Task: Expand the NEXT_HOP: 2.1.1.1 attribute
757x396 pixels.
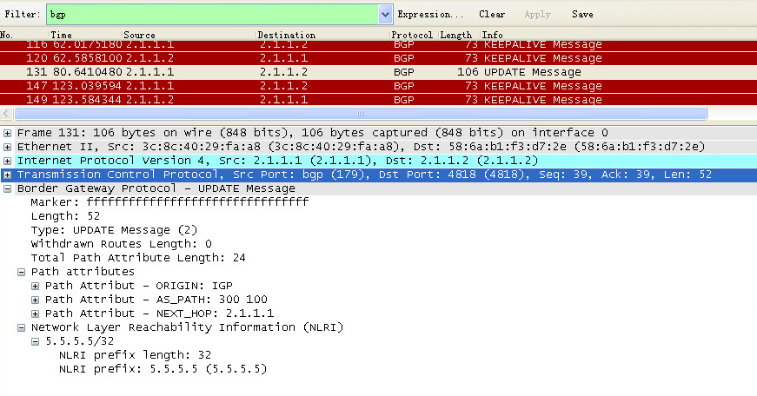Action: [36, 314]
